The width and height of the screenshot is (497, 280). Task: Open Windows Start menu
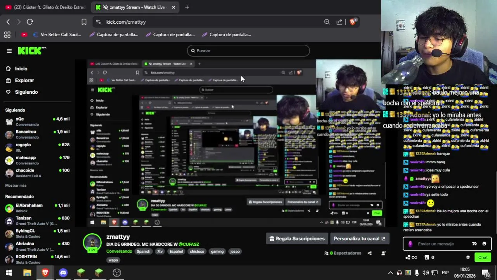[x=9, y=273]
